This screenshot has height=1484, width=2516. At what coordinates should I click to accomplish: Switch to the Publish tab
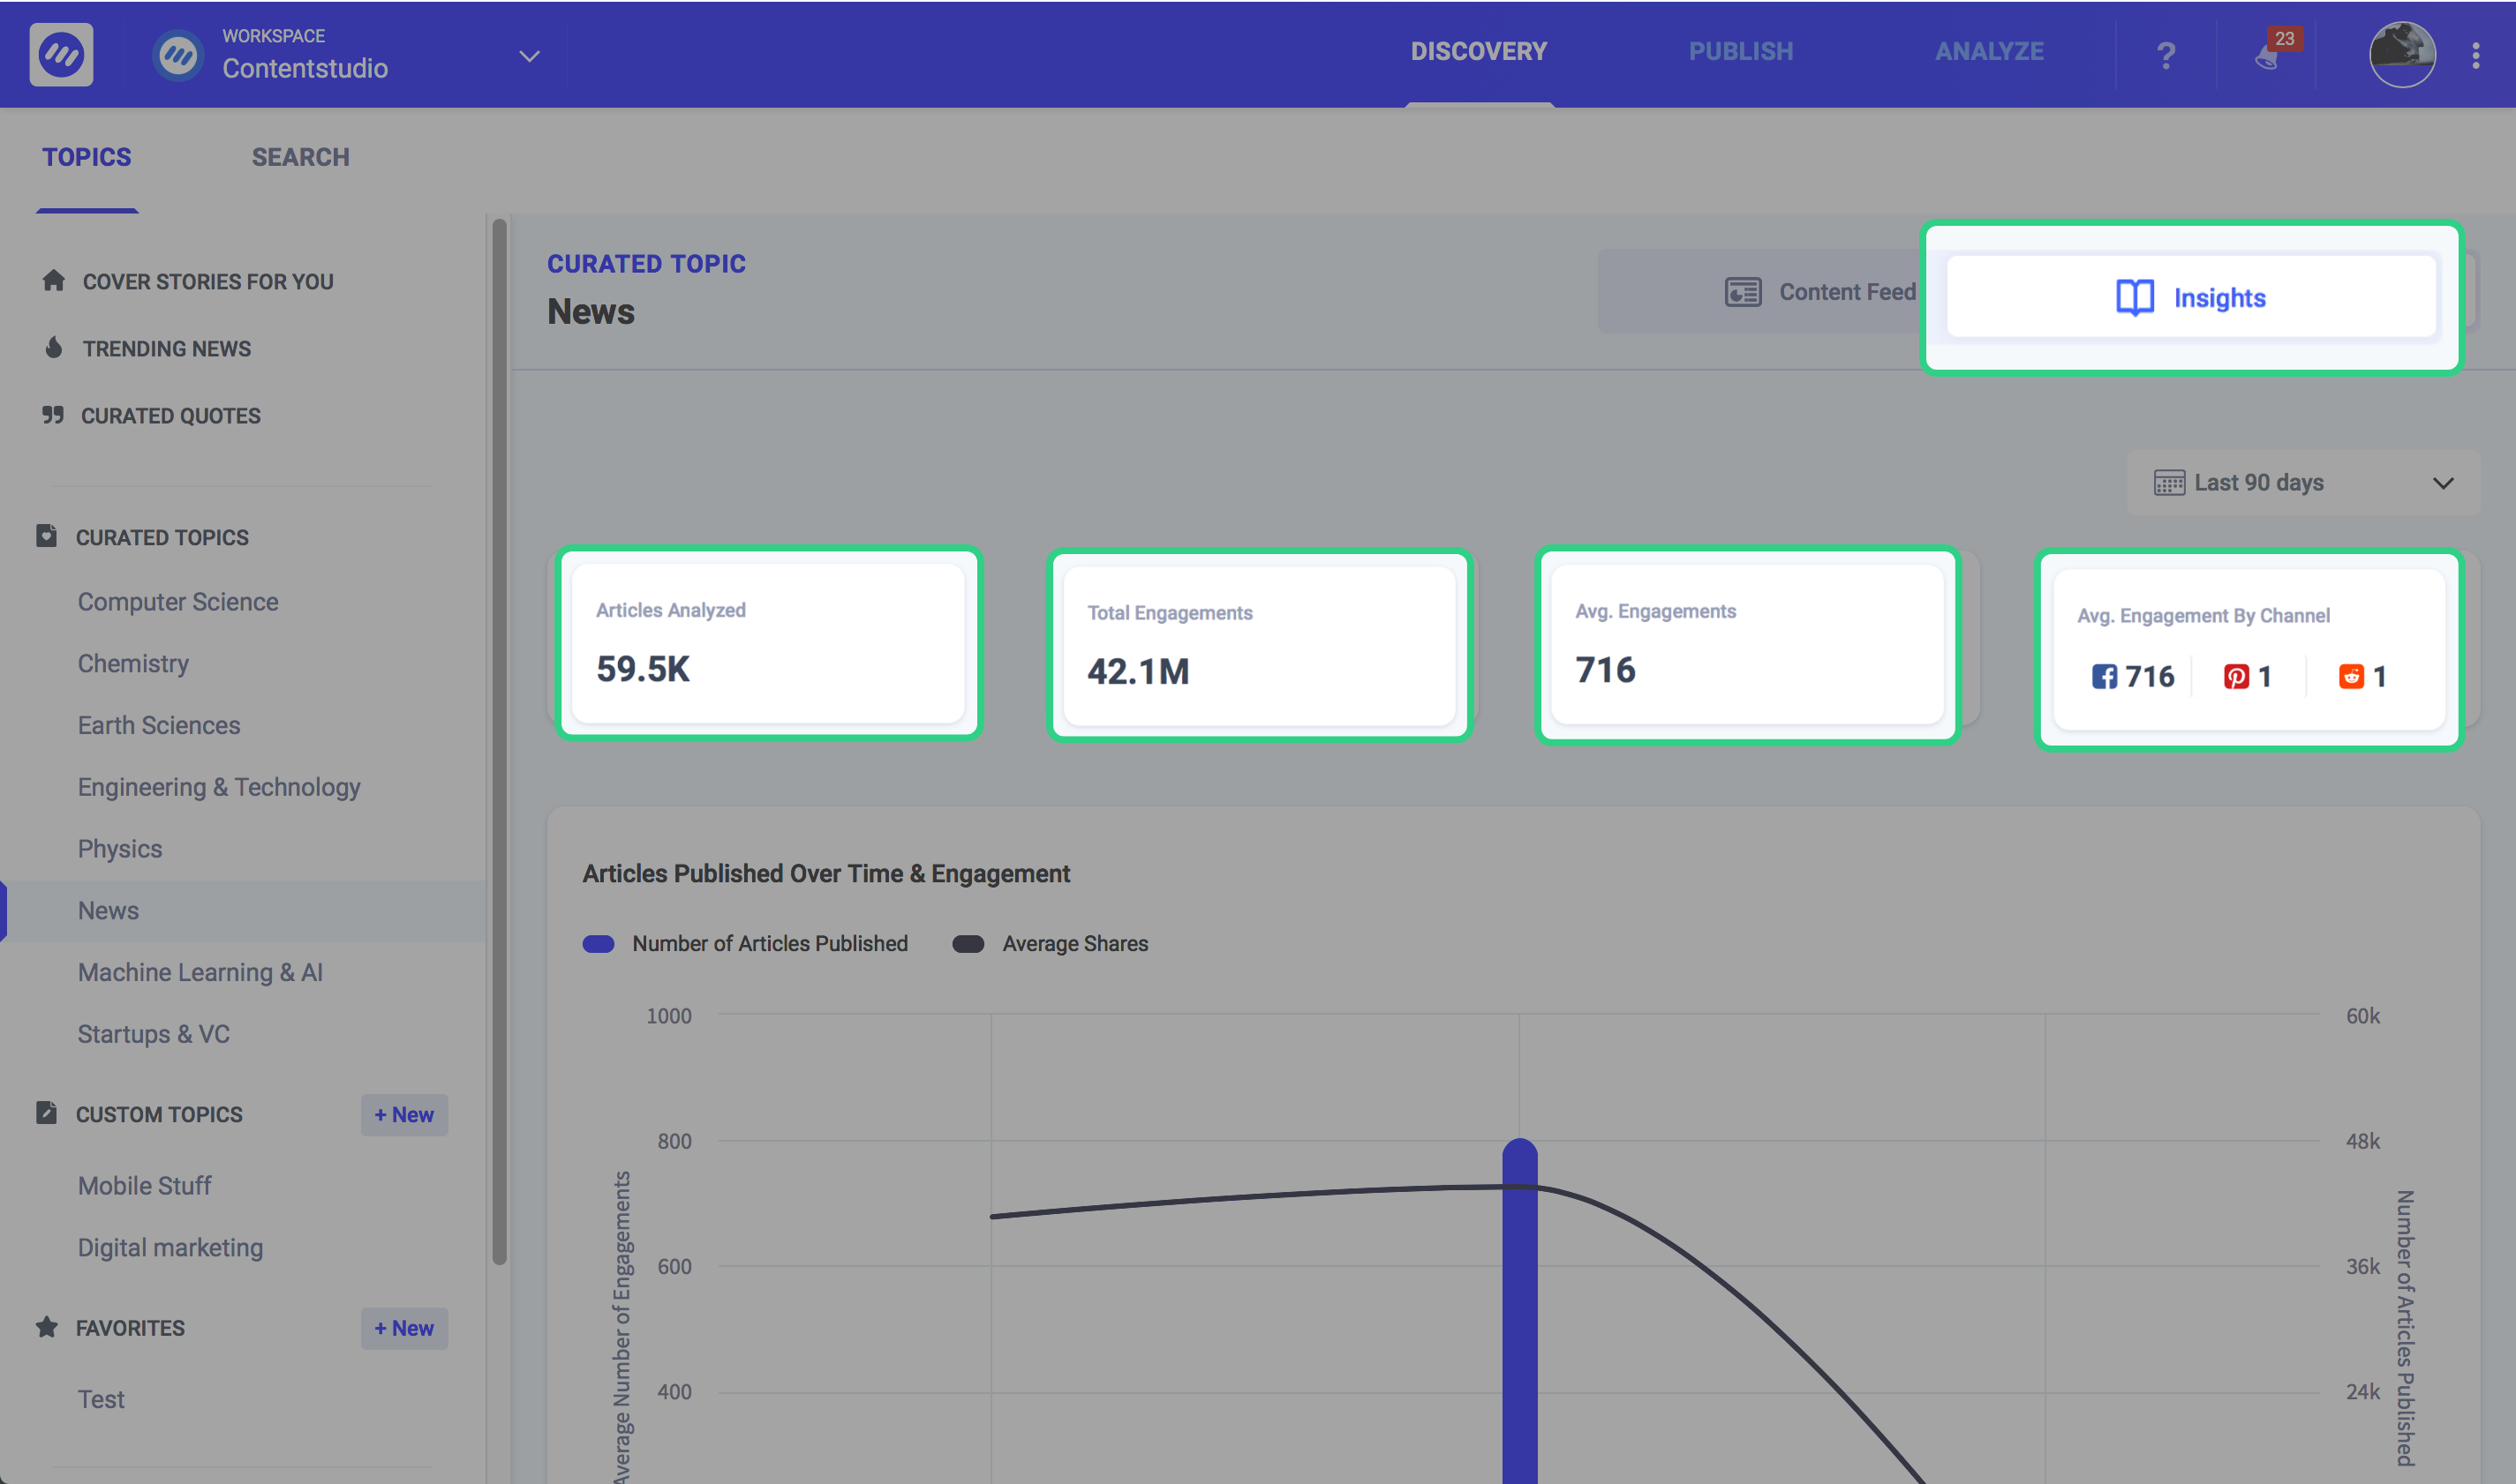[1741, 52]
